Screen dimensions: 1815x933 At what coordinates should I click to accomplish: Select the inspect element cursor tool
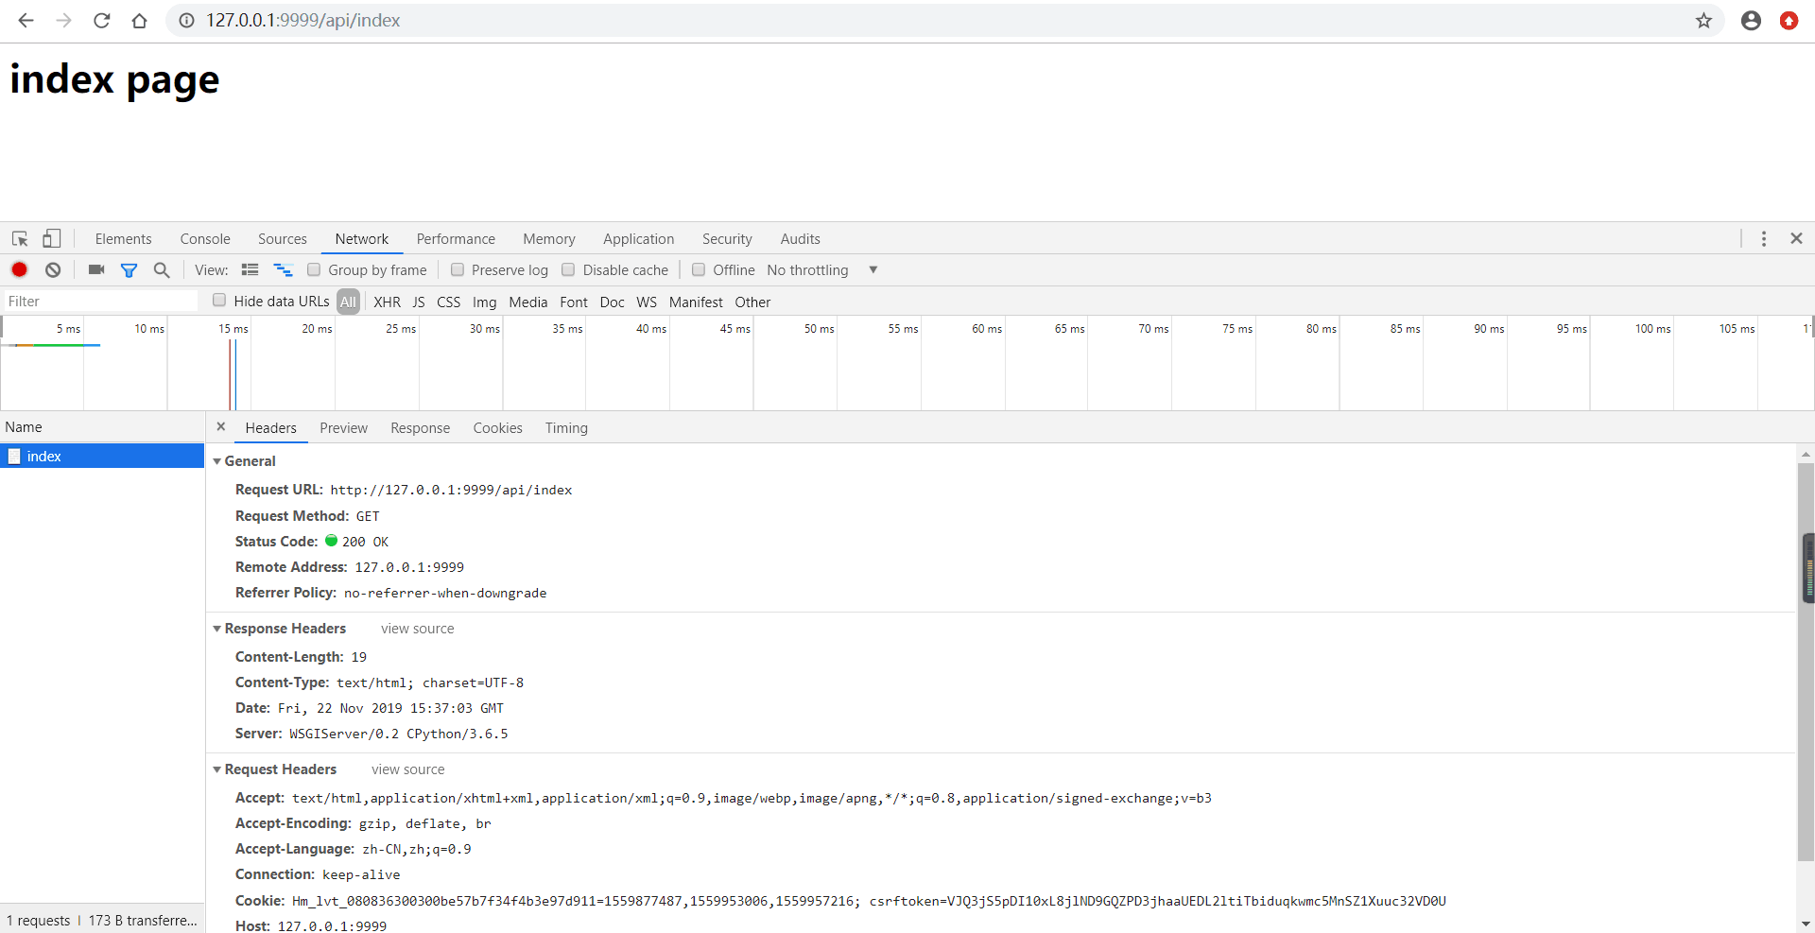point(19,238)
